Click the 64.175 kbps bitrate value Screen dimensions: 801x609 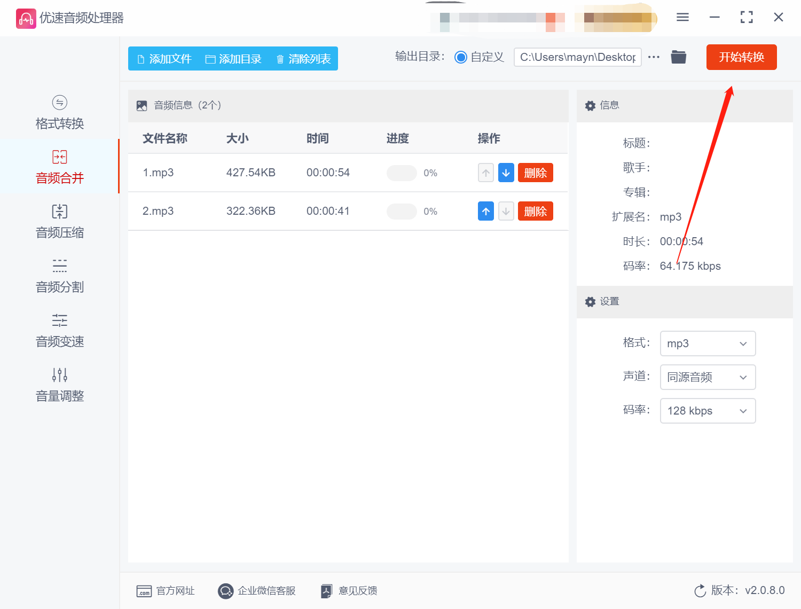[x=690, y=266]
